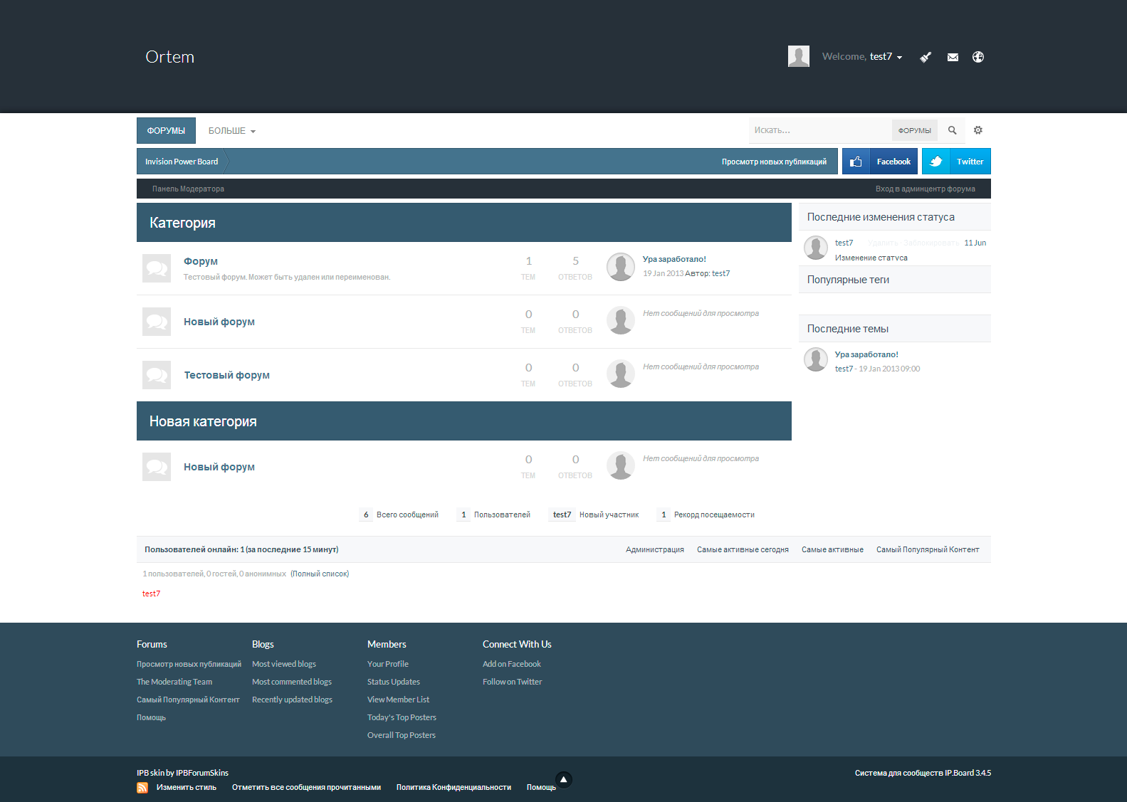This screenshot has height=802, width=1127.
Task: Click Изменить стиль in the footer
Action: point(186,787)
